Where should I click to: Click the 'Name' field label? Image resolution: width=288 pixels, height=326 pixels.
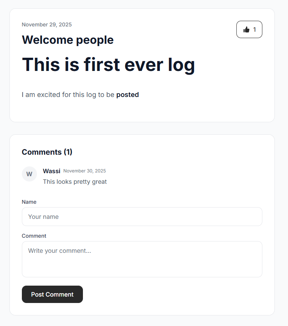click(x=29, y=202)
